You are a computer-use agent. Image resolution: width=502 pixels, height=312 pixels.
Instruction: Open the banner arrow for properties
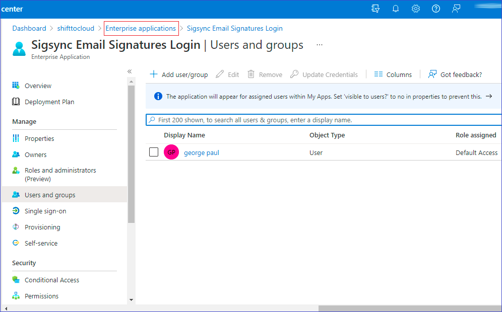488,96
